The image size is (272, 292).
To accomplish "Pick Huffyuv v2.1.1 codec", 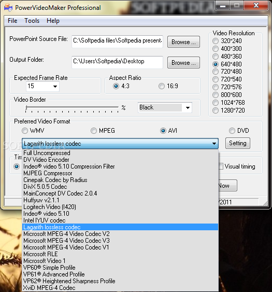I will pos(120,200).
